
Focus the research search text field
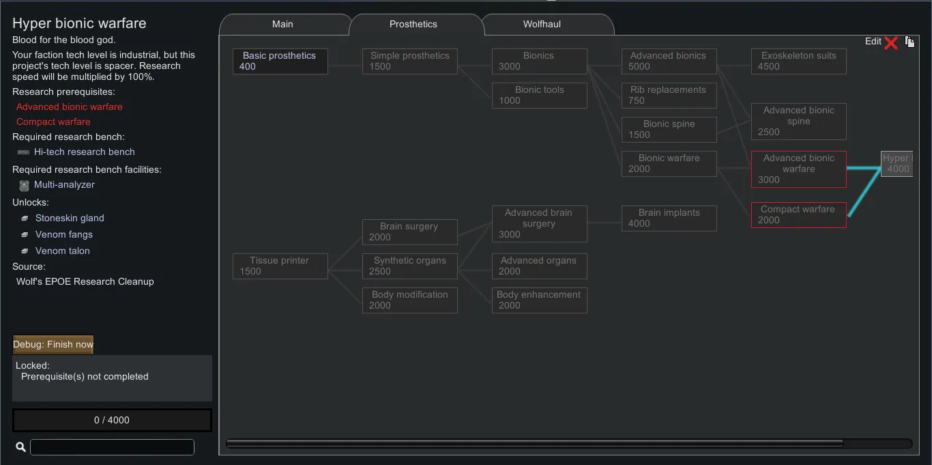pos(112,447)
